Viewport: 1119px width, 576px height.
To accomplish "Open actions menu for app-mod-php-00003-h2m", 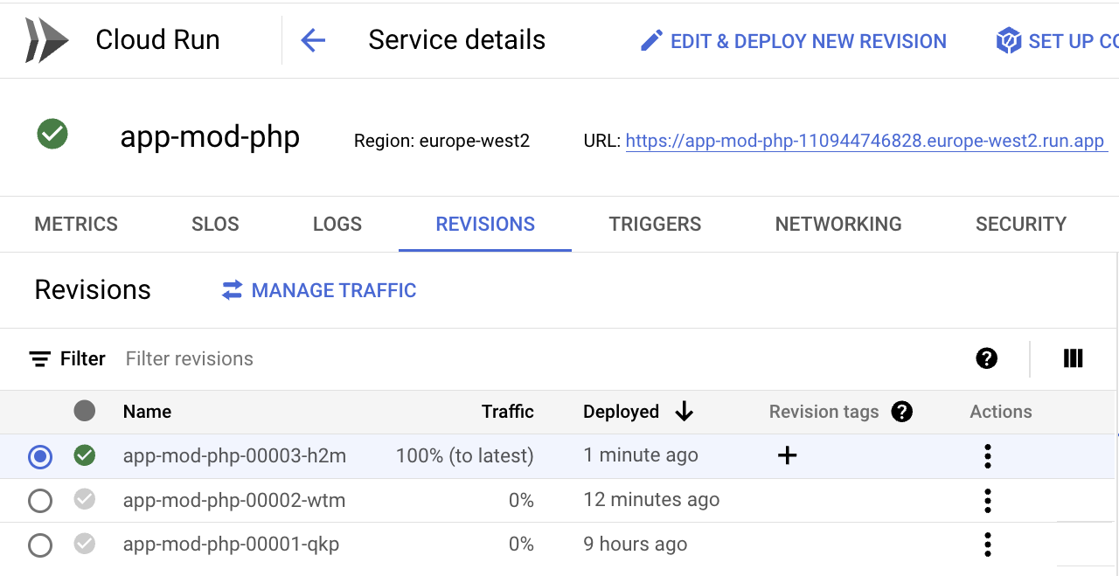I will [988, 456].
